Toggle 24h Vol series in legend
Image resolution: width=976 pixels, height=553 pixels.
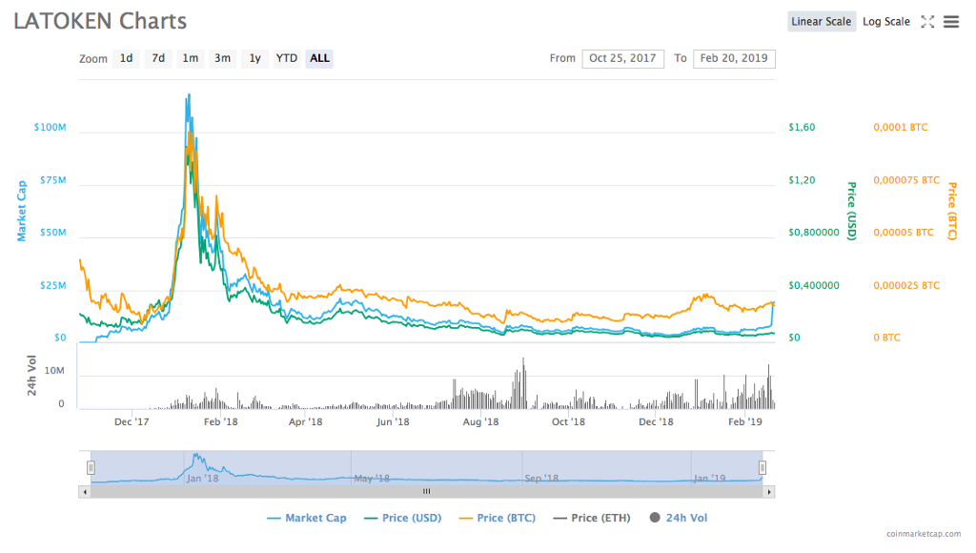(x=679, y=518)
